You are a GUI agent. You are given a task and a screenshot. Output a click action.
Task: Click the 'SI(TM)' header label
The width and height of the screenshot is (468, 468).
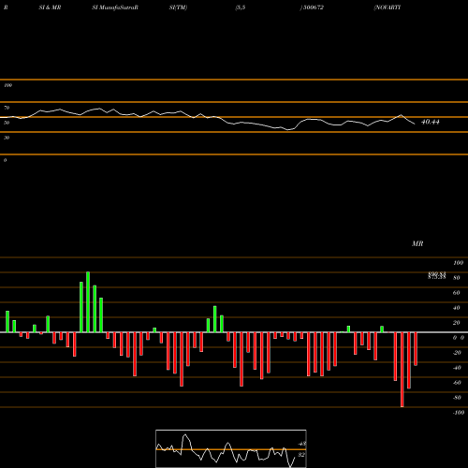pos(178,7)
